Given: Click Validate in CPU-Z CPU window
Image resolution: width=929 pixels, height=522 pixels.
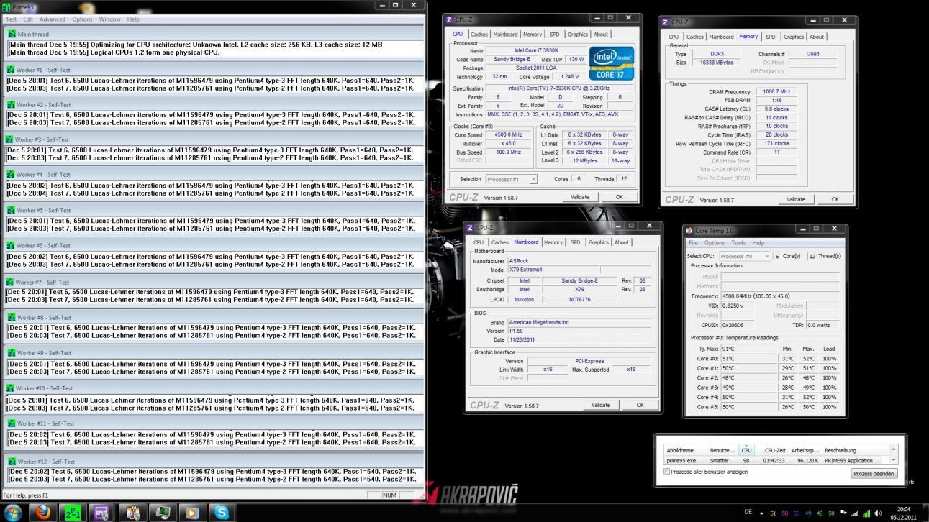Looking at the screenshot, I should click(x=579, y=196).
